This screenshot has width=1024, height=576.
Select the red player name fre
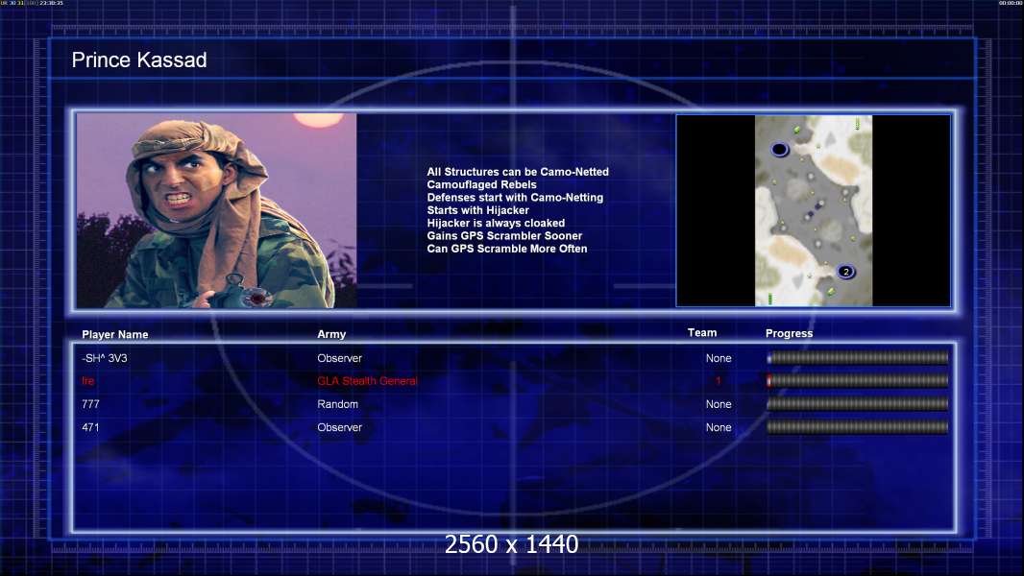88,381
